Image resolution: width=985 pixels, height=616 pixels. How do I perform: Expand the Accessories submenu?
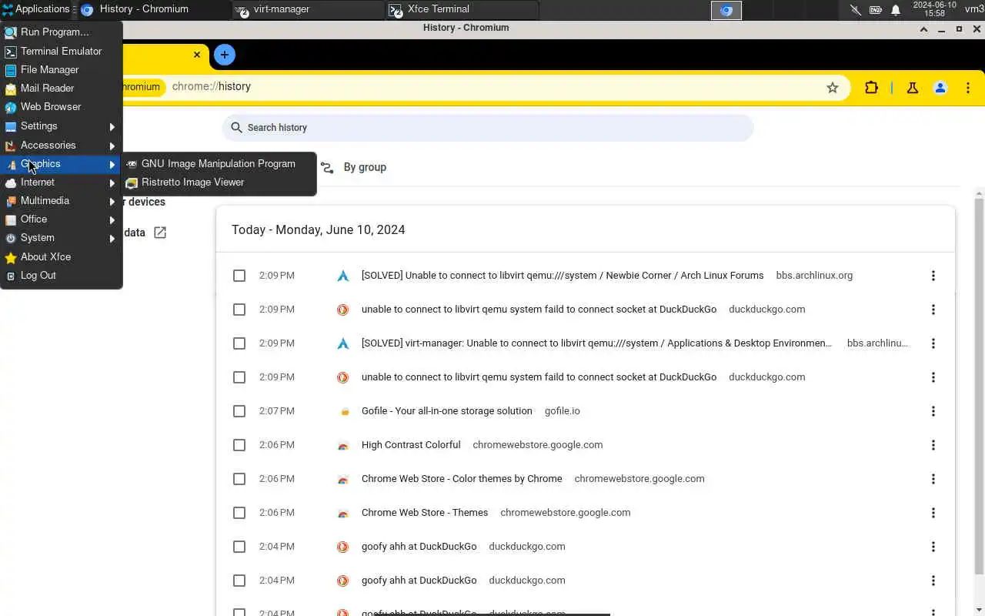(x=62, y=145)
